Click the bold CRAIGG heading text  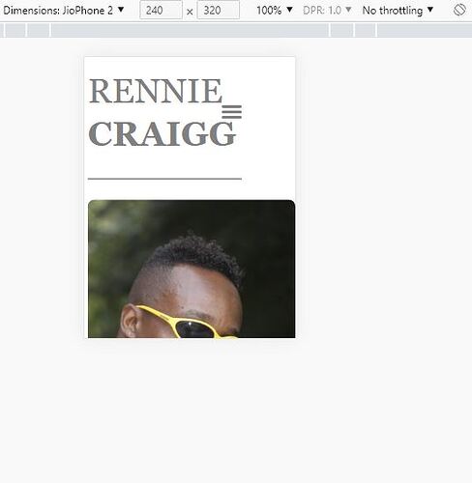pos(162,133)
